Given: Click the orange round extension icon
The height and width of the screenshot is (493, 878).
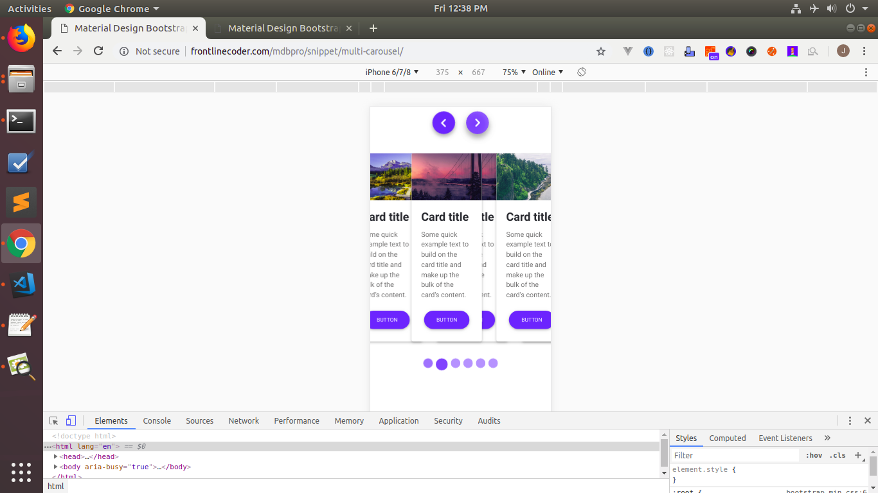Looking at the screenshot, I should [x=772, y=51].
